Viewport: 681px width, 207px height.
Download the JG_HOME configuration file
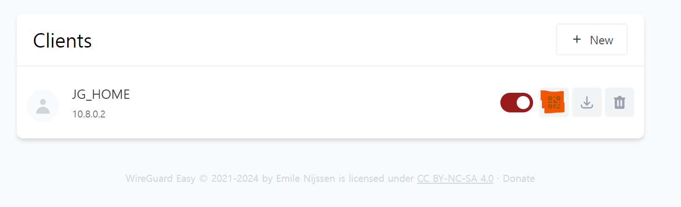coord(587,102)
